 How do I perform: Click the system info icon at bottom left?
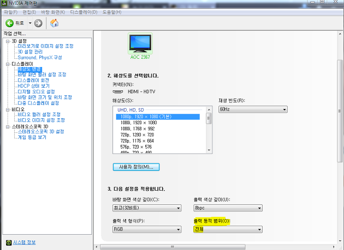(x=9, y=242)
